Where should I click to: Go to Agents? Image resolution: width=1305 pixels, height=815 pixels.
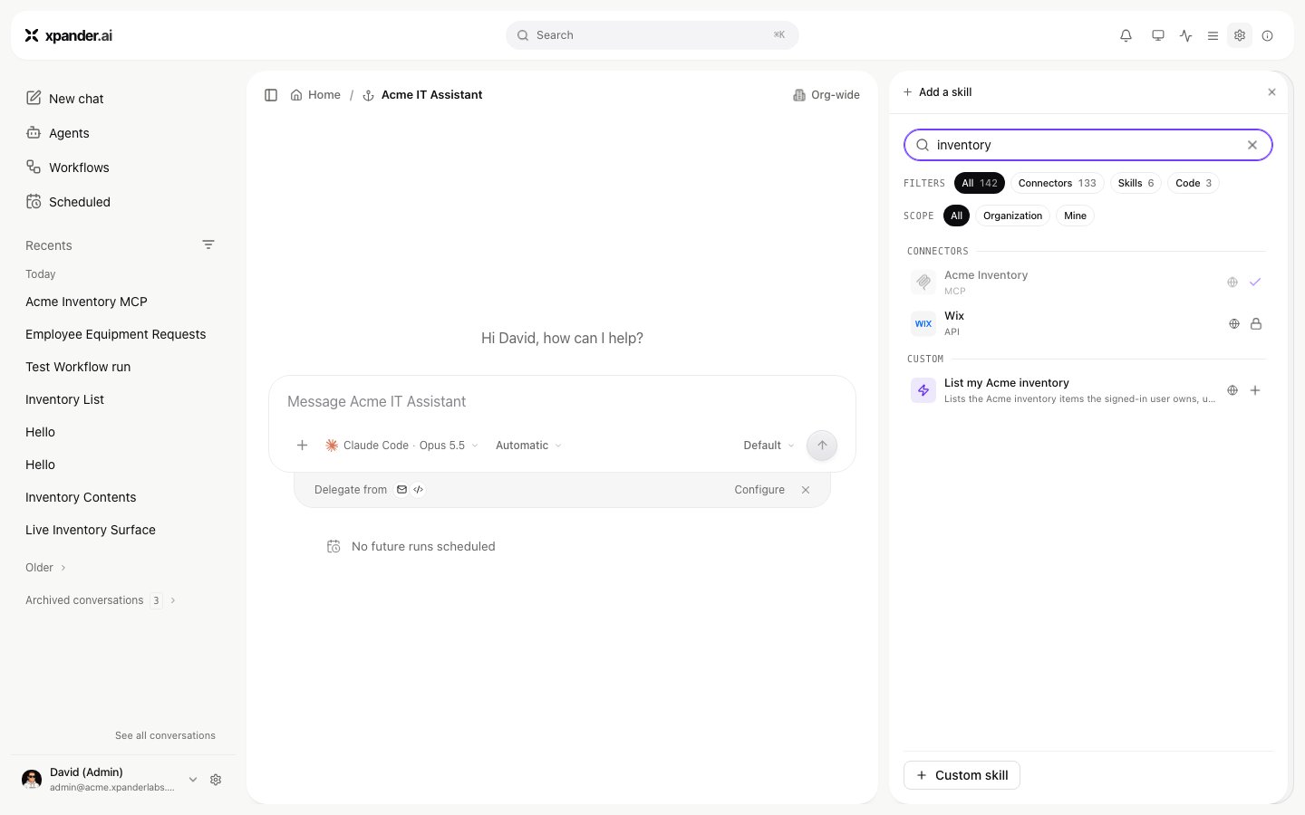coord(57,133)
